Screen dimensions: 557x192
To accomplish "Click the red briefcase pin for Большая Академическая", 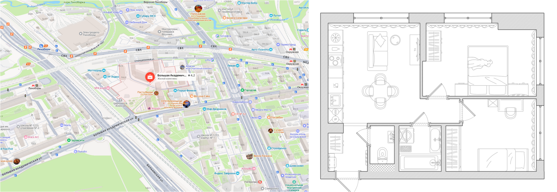I will pos(150,77).
